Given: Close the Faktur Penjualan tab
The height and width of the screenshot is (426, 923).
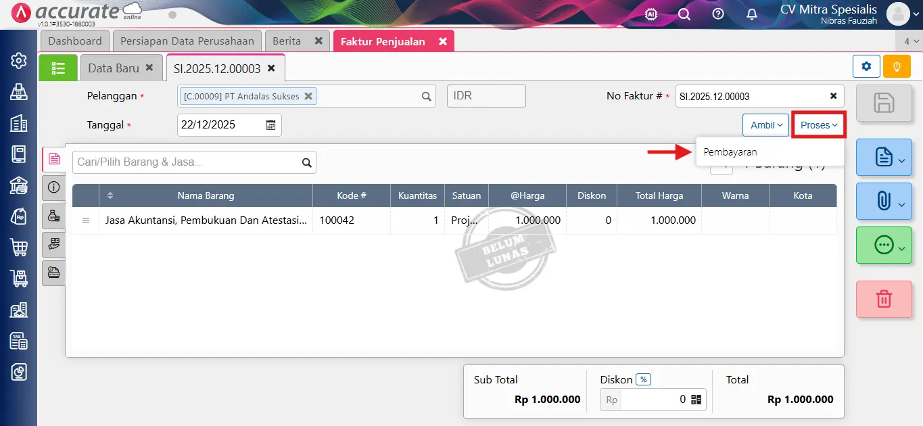Looking at the screenshot, I should 443,41.
